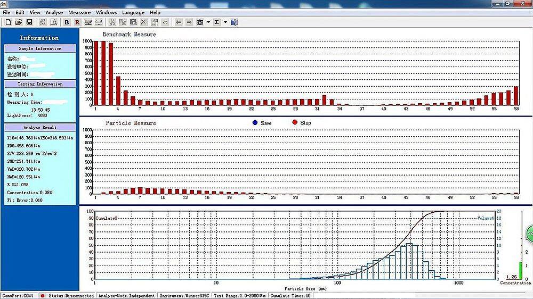
Task: Open the Meassure menu
Action: [x=79, y=12]
